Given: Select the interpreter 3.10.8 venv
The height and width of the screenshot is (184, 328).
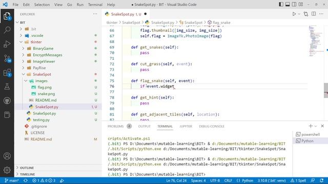Looking at the screenshot, I should point(272,180).
